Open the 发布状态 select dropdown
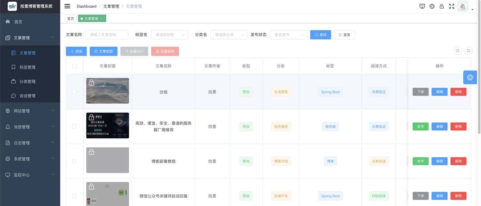 [x=289, y=34]
